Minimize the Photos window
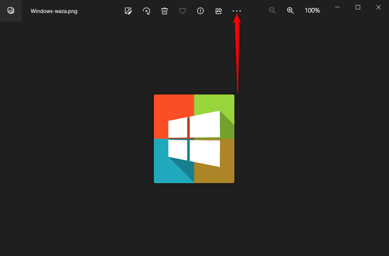The width and height of the screenshot is (389, 256). point(337,7)
